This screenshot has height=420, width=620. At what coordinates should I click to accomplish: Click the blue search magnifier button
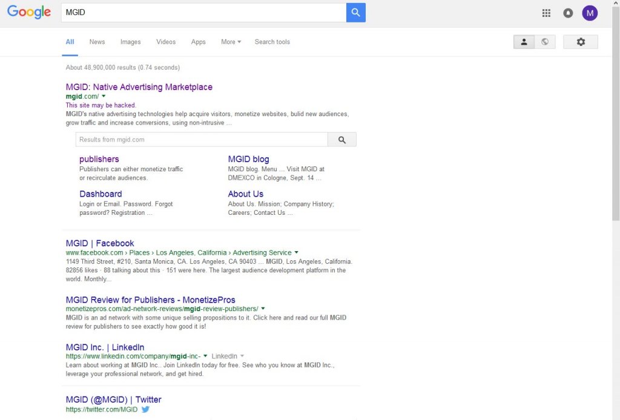coord(356,13)
